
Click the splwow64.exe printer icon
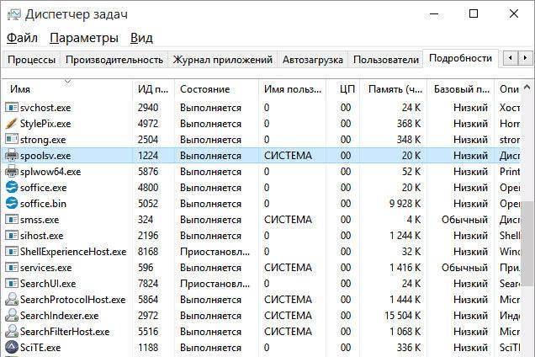pyautogui.click(x=12, y=172)
